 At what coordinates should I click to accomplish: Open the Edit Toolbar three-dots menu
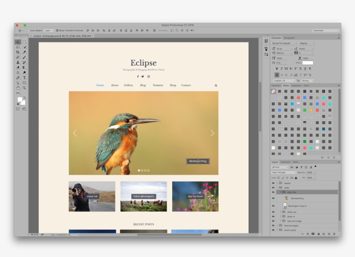[18, 93]
